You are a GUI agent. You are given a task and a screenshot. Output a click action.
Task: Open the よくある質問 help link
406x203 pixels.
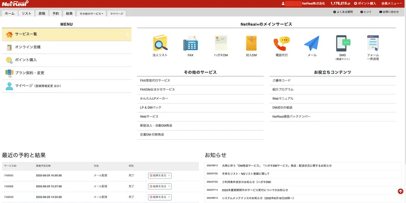343,12
